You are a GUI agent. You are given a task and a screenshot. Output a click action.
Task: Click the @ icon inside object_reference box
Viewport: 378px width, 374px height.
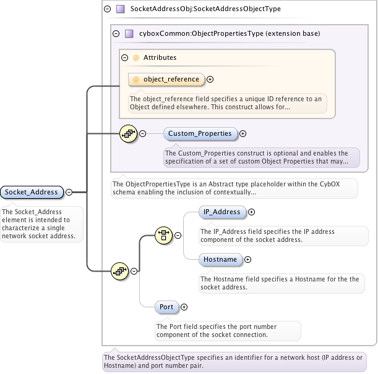click(x=136, y=79)
